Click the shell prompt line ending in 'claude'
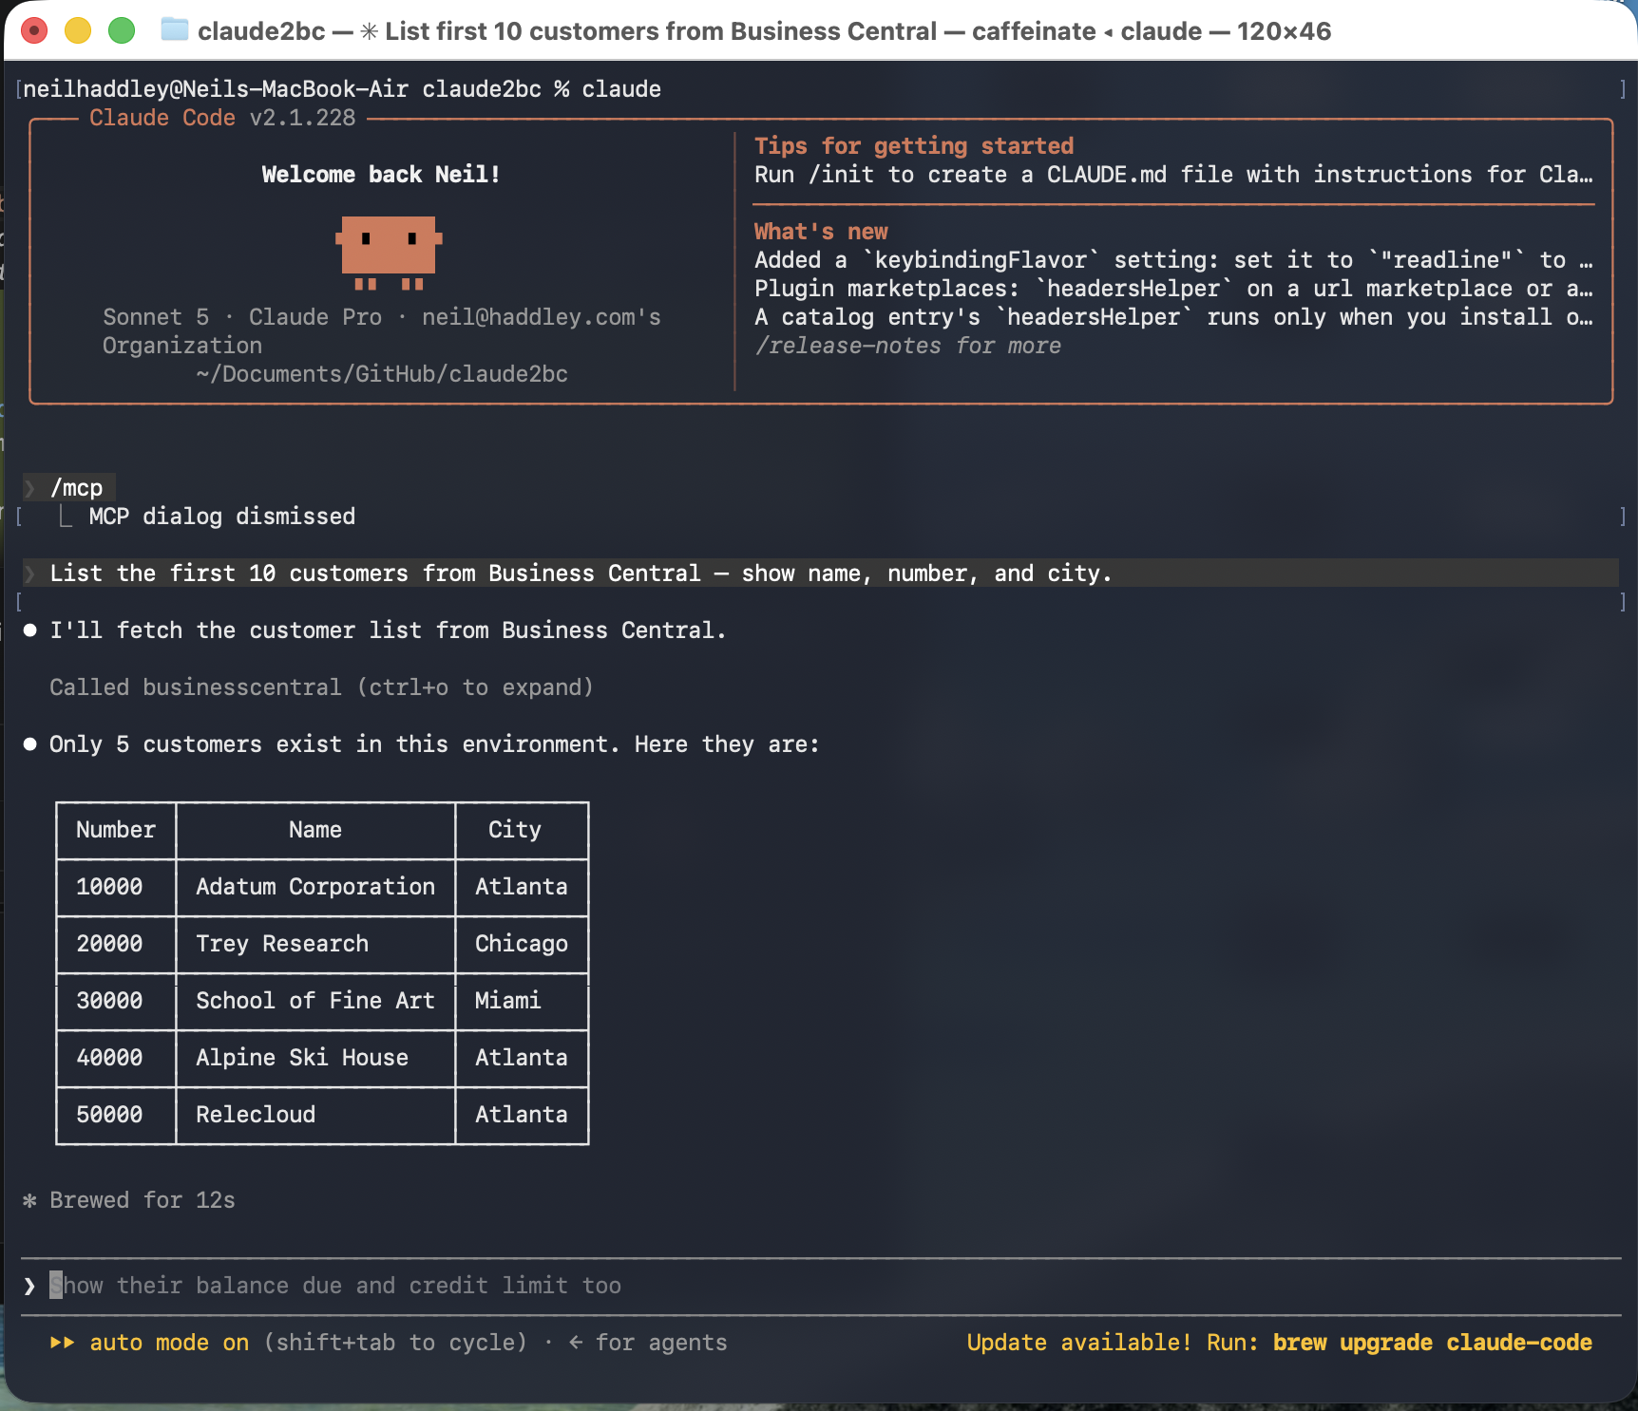 342,89
